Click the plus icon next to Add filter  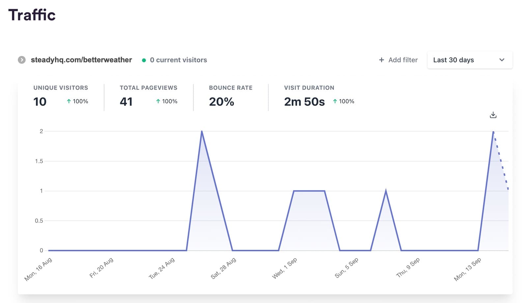click(x=381, y=60)
